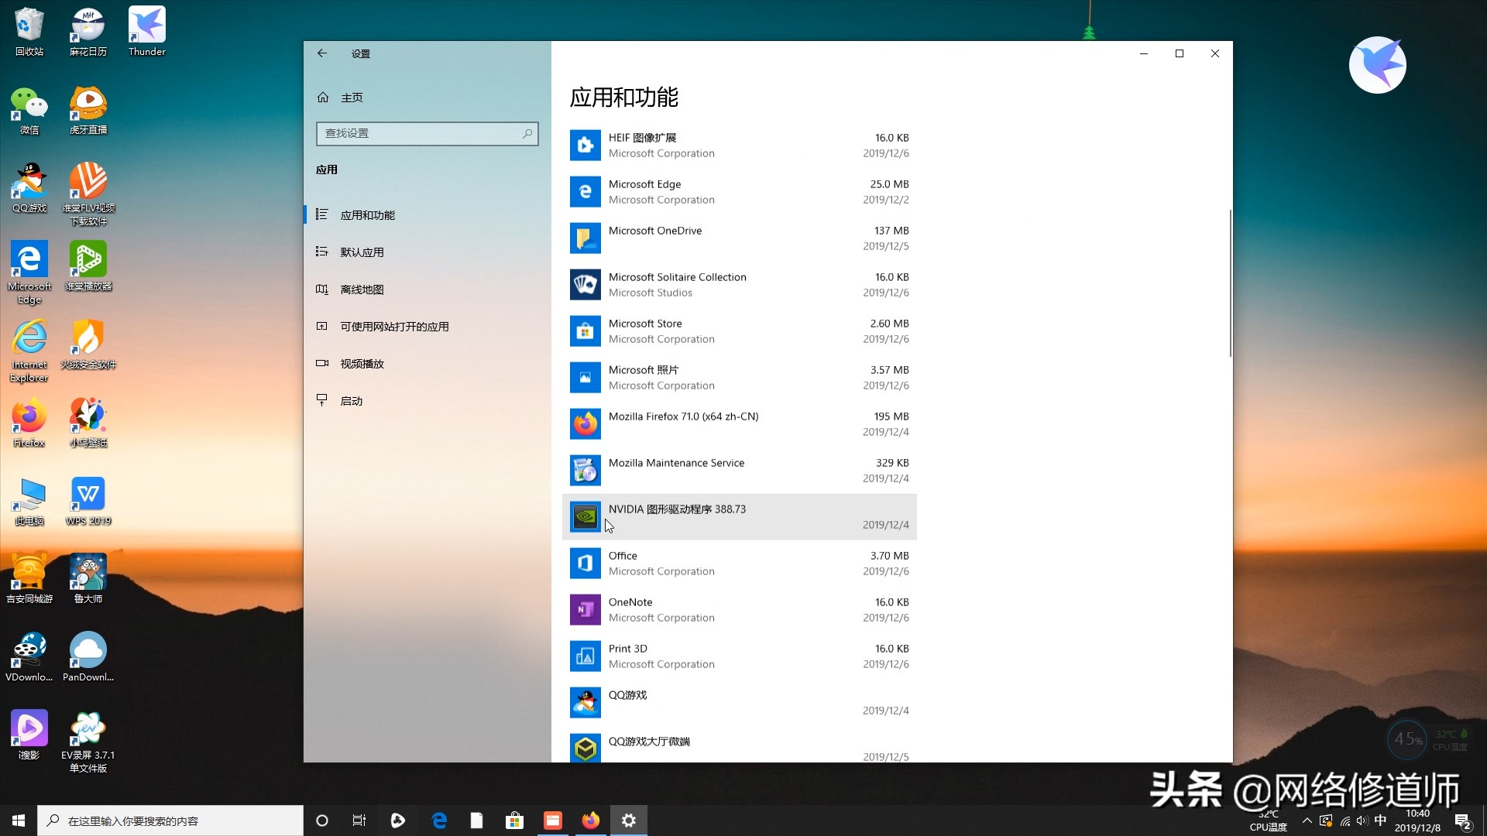This screenshot has width=1487, height=836.
Task: Open Microsoft Store from the taskbar
Action: point(514,820)
